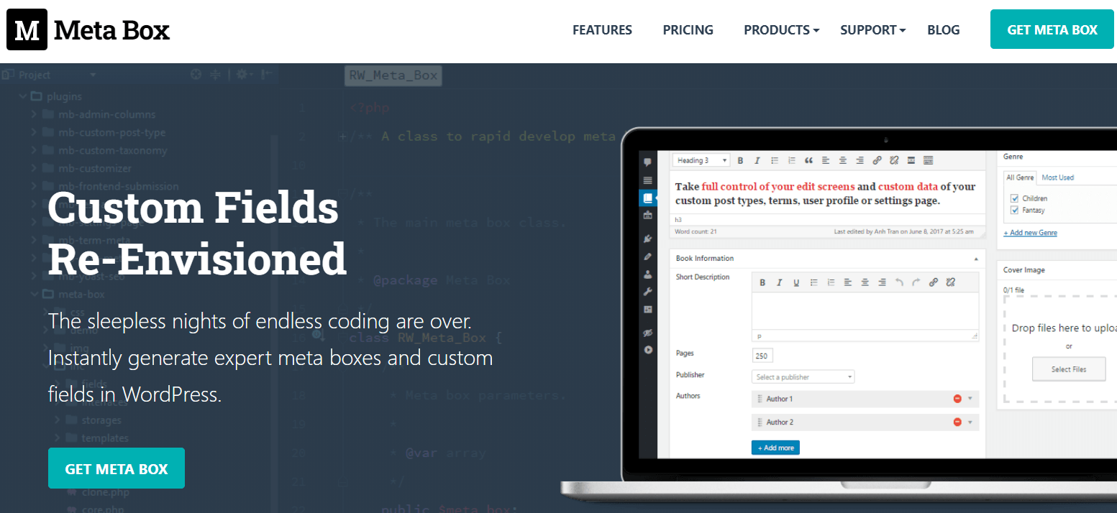Insert link in Short Description toolbar

pos(933,282)
